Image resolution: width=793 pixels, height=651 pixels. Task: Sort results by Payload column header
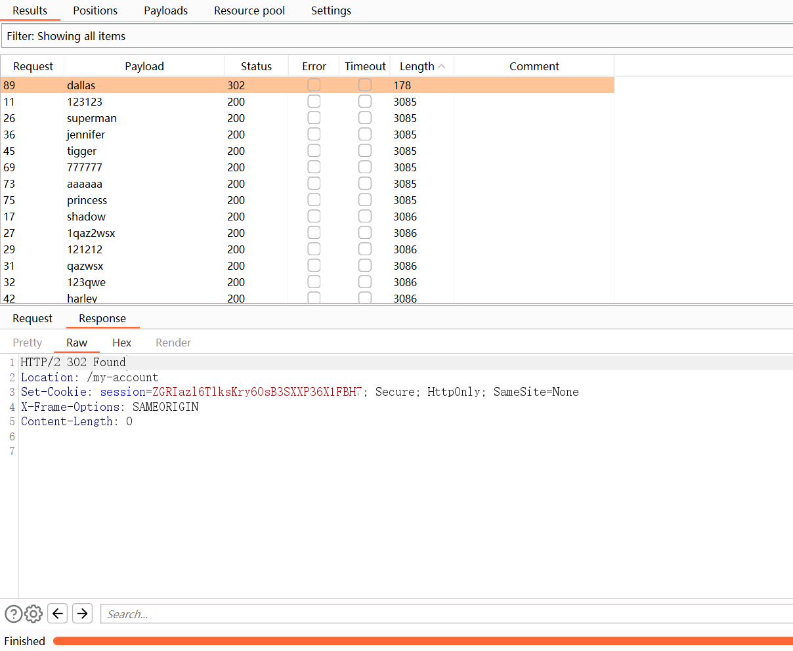[144, 66]
